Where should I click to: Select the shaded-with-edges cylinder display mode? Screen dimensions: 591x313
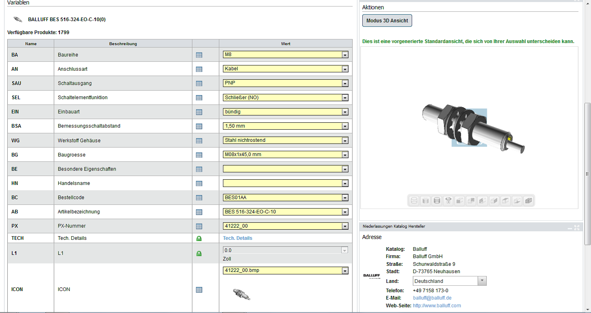click(437, 200)
